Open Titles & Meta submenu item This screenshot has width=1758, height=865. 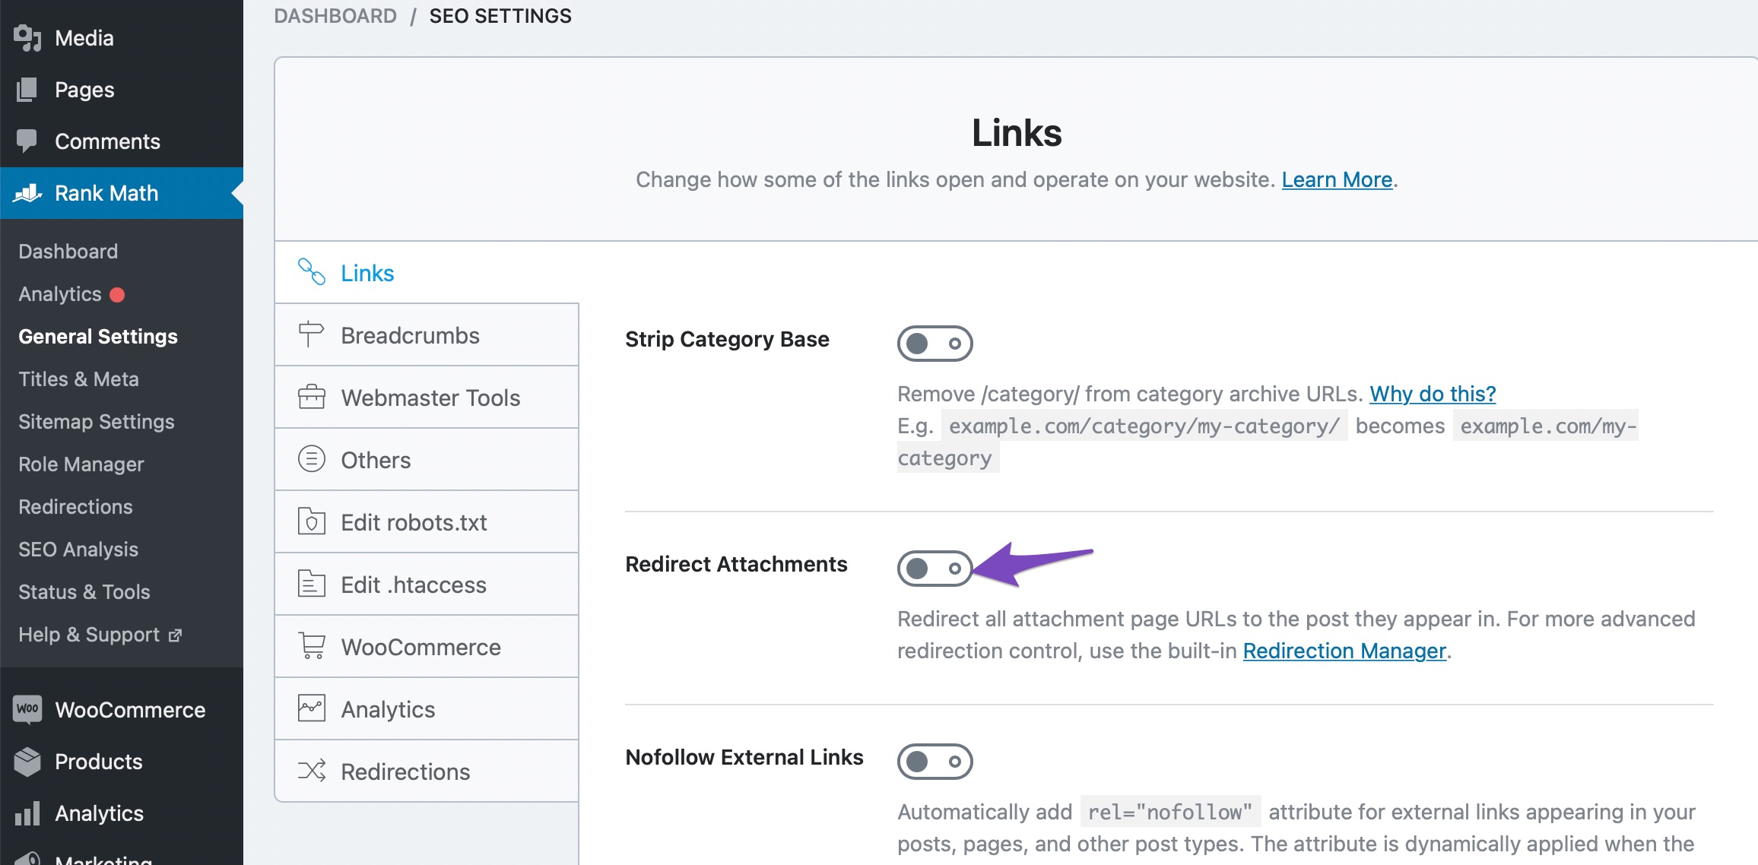pyautogui.click(x=78, y=379)
